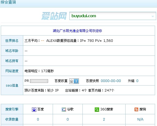Open the domain dropdown arrow

click(153, 16)
